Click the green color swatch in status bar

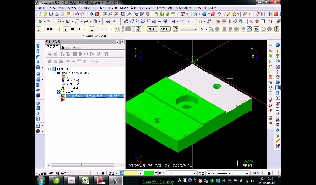tap(149, 173)
